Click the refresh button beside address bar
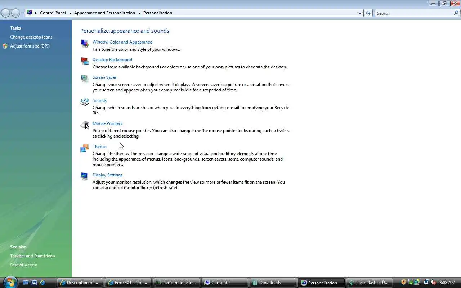Viewport: 461px width, 288px height. (368, 13)
